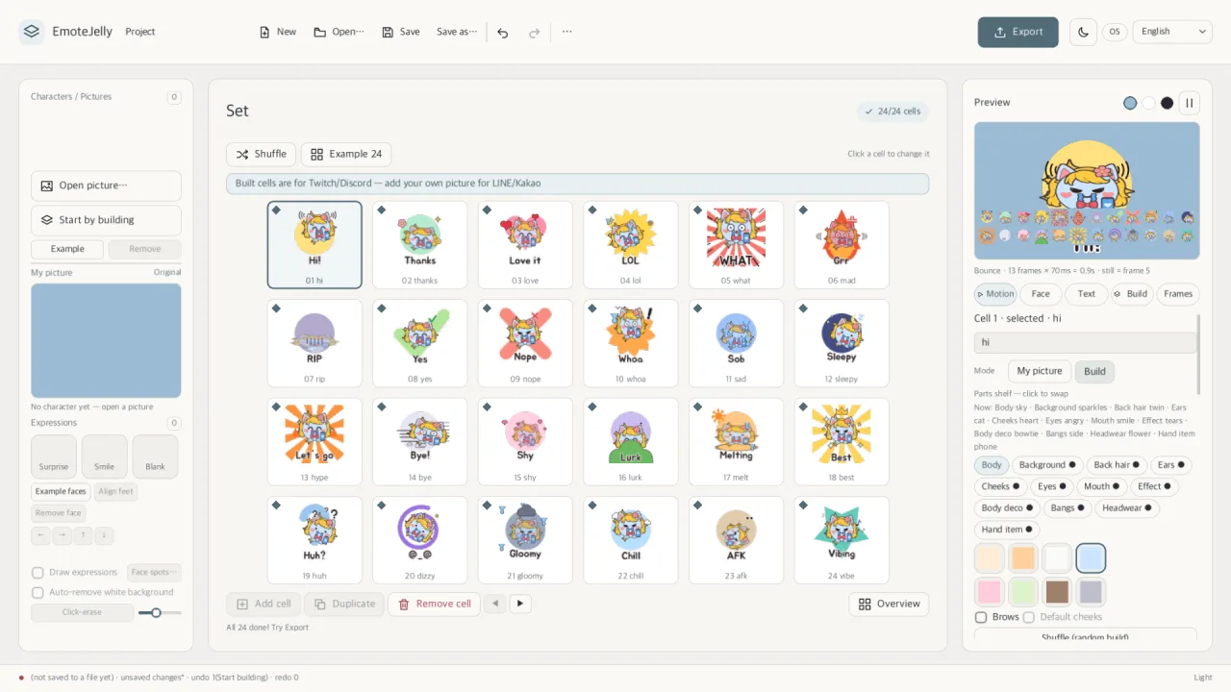This screenshot has width=1231, height=692.
Task: Click the undo arrow icon
Action: (x=503, y=32)
